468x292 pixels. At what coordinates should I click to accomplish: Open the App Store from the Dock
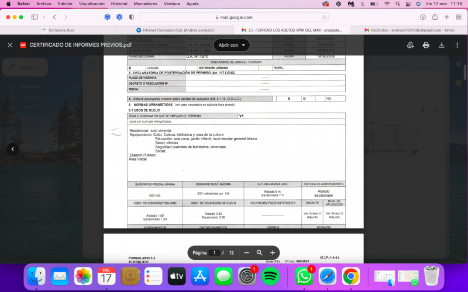click(200, 276)
